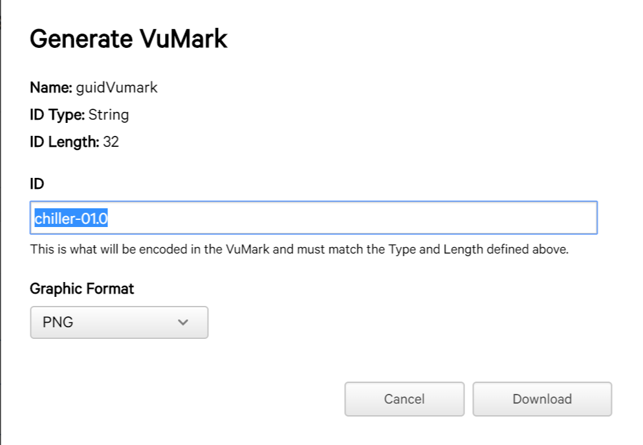
Task: Click the help text below the ID field
Action: [299, 249]
